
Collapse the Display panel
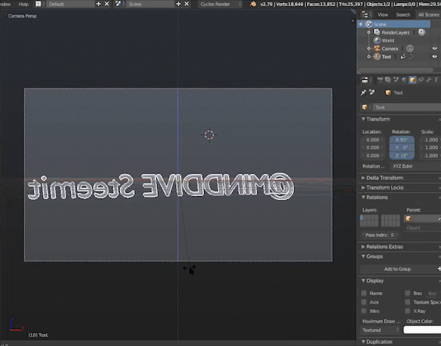(363, 281)
